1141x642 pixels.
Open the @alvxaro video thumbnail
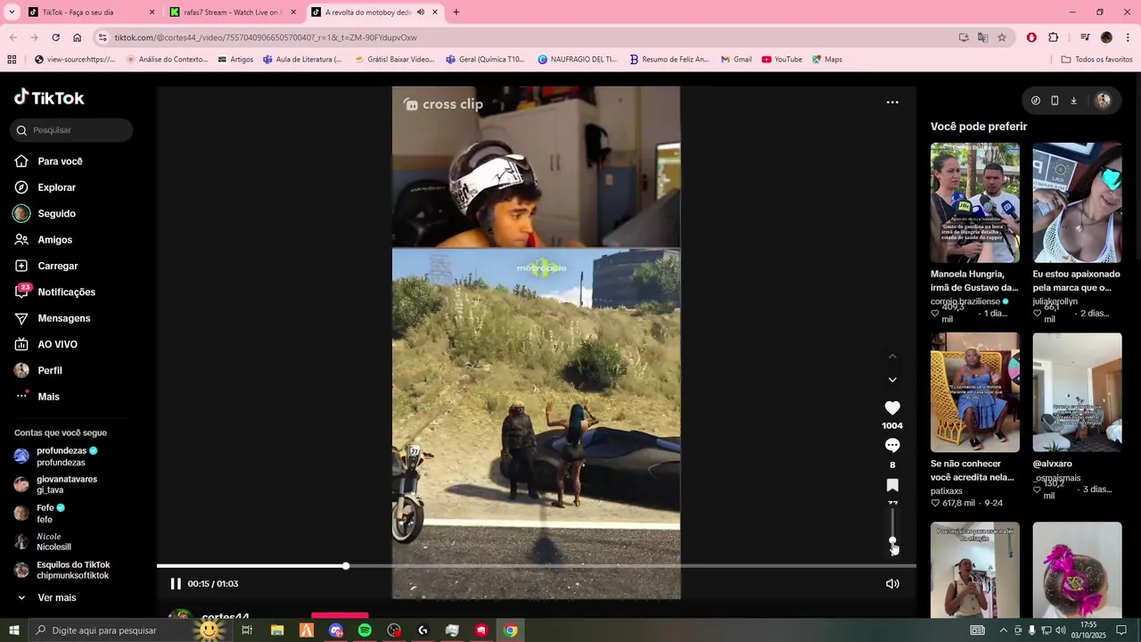pyautogui.click(x=1077, y=392)
